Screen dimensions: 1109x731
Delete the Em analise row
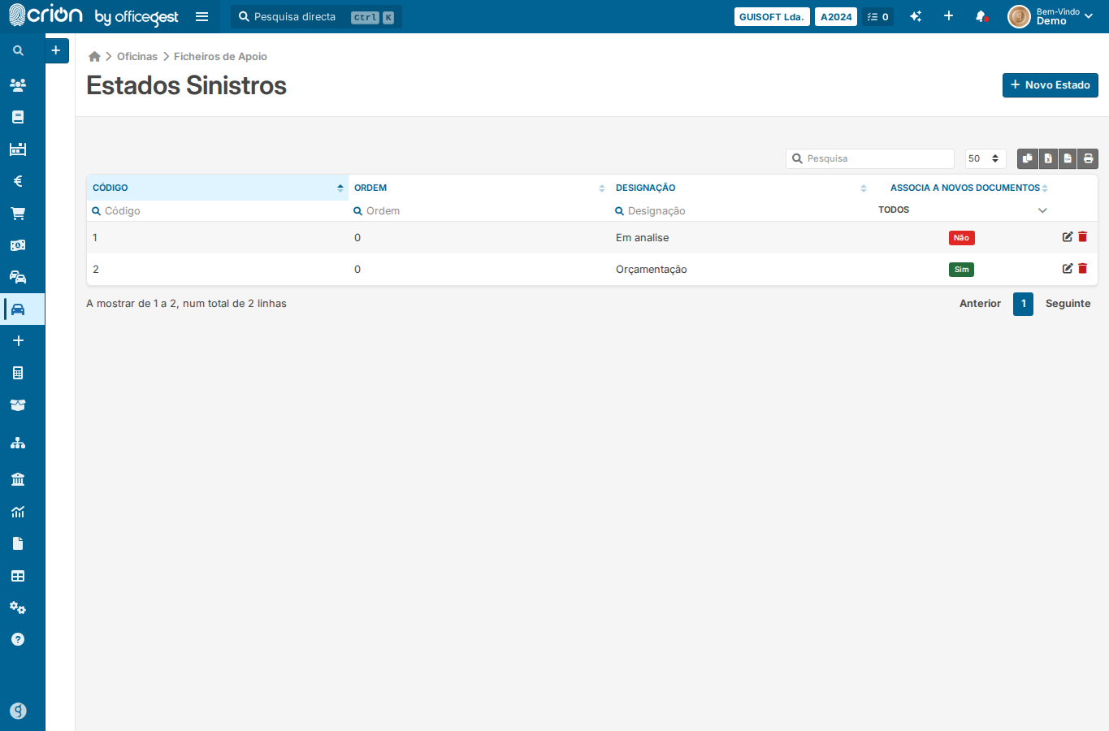(1083, 236)
